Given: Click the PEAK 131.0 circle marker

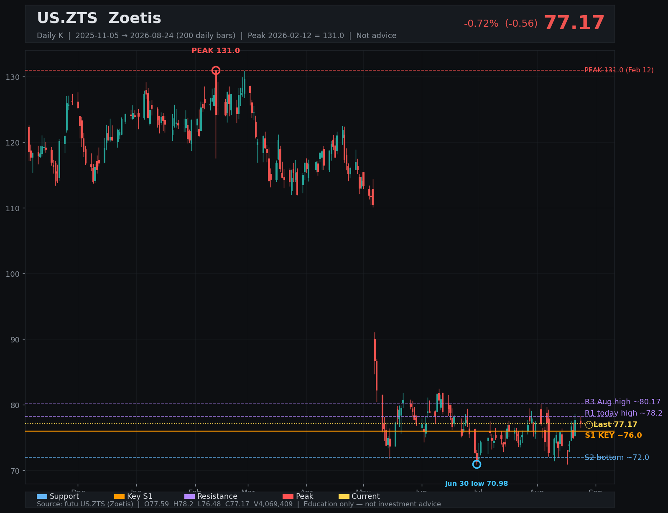Looking at the screenshot, I should click(216, 70).
